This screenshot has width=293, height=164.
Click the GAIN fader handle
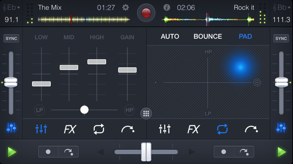[127, 70]
